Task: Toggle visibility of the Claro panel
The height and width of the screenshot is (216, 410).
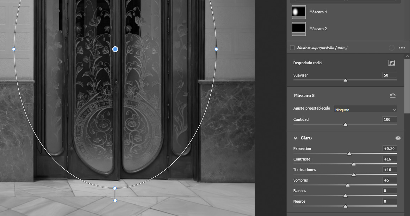Action: [398, 138]
